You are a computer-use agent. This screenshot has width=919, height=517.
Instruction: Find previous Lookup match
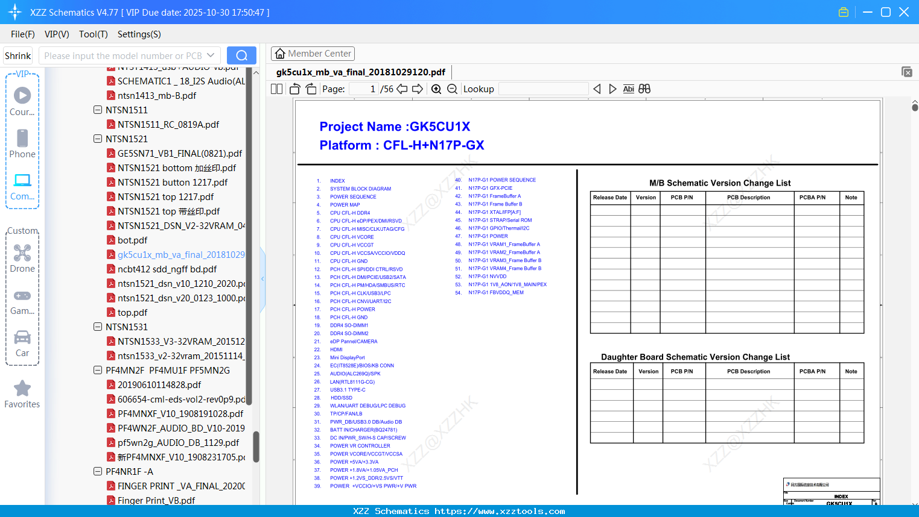[x=597, y=89]
